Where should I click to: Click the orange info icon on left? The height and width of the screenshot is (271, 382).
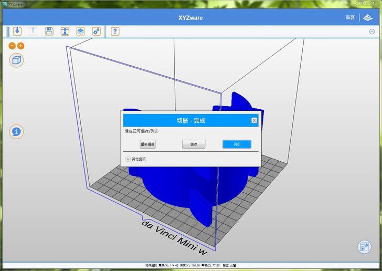click(17, 131)
